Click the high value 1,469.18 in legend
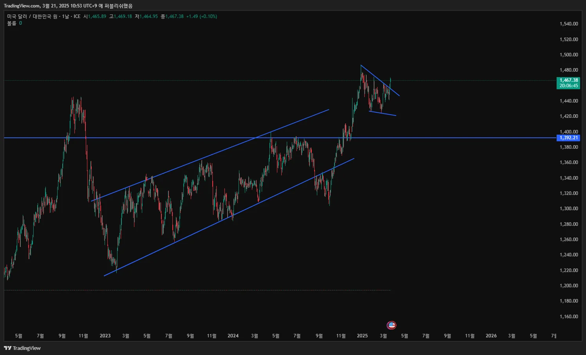 (x=123, y=16)
